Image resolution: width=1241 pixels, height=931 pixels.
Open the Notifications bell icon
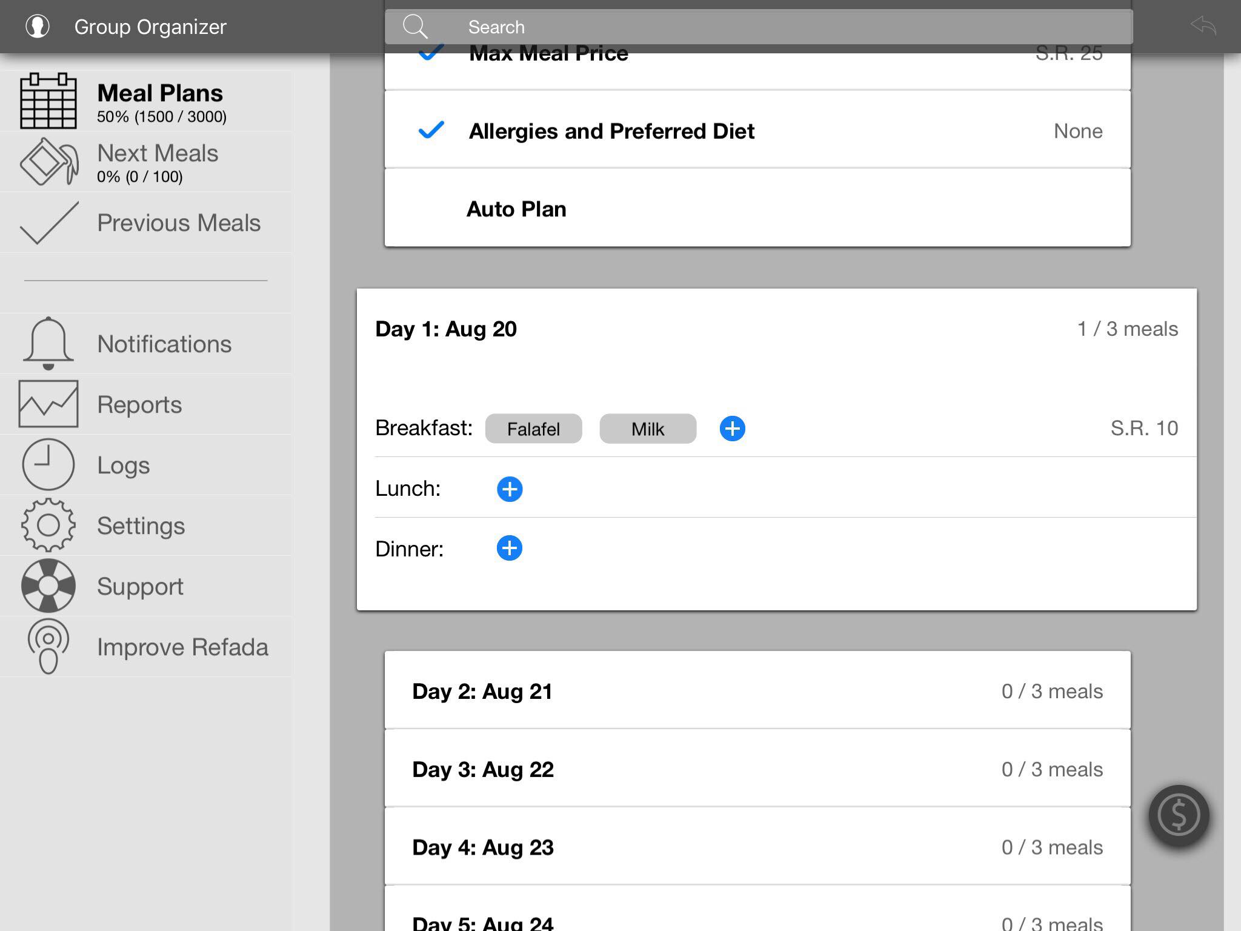pos(48,343)
